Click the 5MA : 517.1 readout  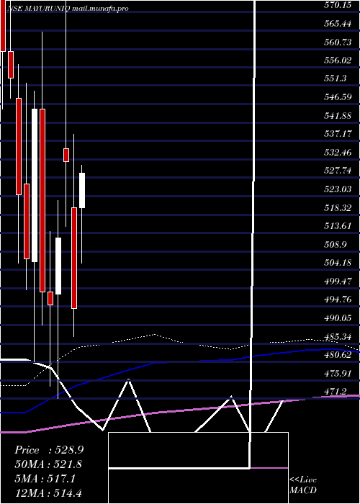pos(45,479)
